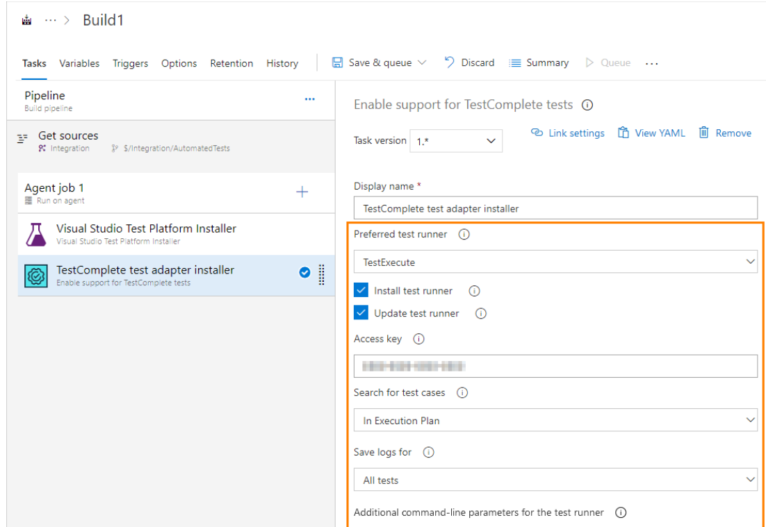Open the Save logs for dropdown
Screen dimensions: 766x527
(x=555, y=480)
